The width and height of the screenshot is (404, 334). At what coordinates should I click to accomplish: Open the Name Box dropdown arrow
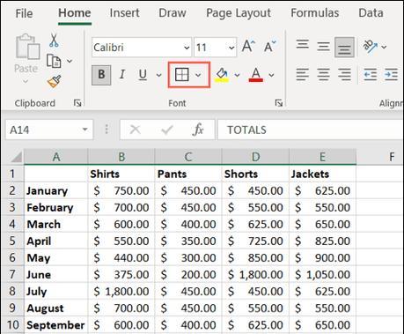pyautogui.click(x=85, y=130)
